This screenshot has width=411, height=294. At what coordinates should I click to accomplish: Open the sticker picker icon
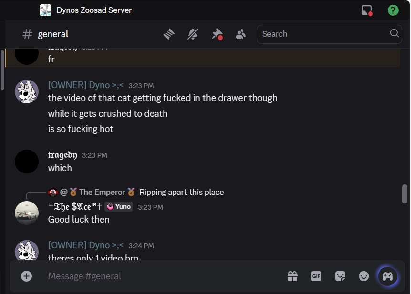340,276
